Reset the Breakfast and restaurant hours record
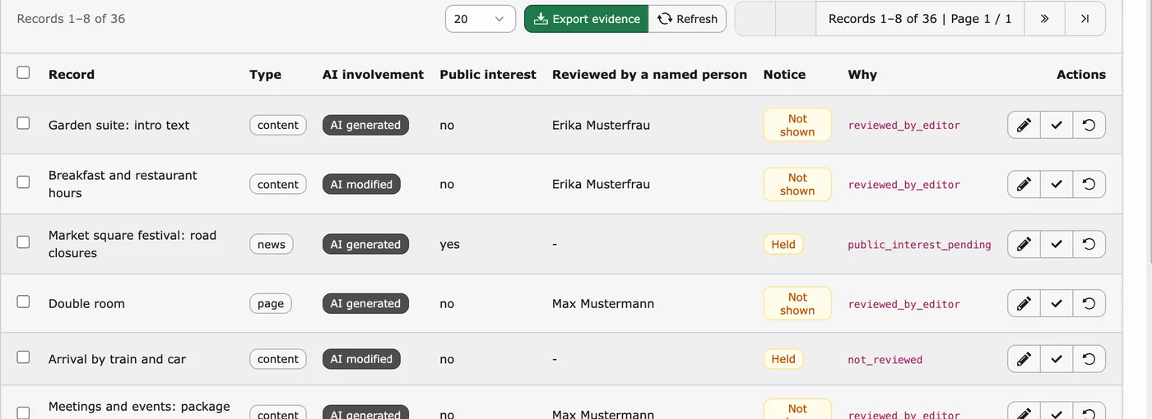Viewport: 1152px width, 419px height. pyautogui.click(x=1089, y=184)
